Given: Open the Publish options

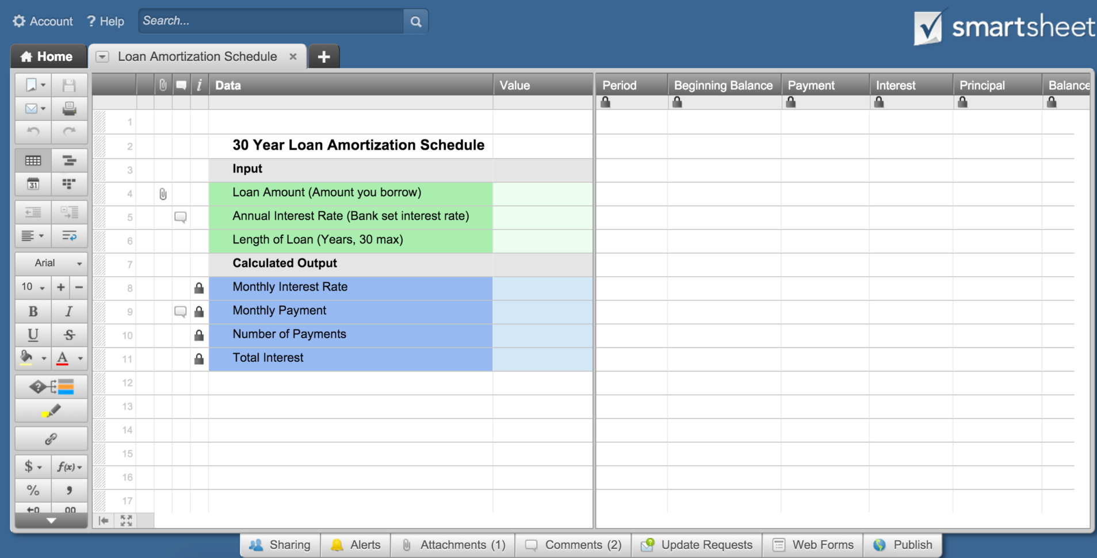Looking at the screenshot, I should tap(903, 545).
